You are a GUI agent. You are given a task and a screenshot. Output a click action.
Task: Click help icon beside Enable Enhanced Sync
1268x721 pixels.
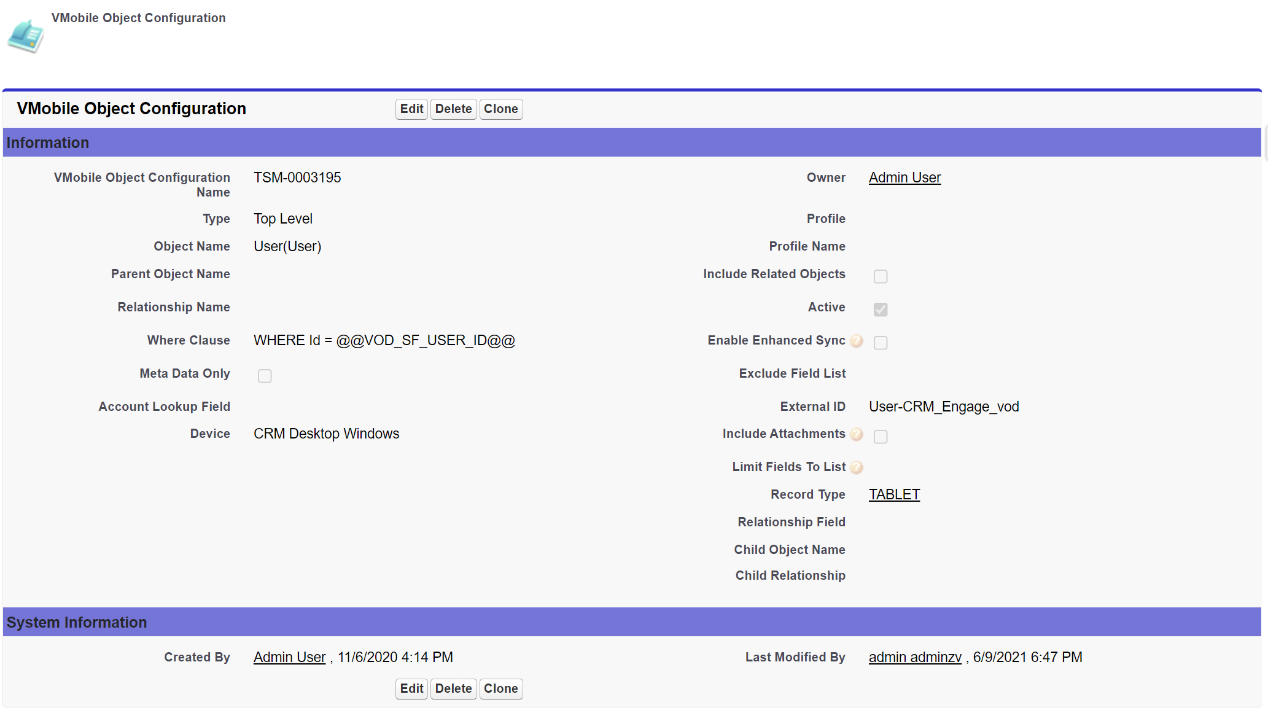pos(857,341)
